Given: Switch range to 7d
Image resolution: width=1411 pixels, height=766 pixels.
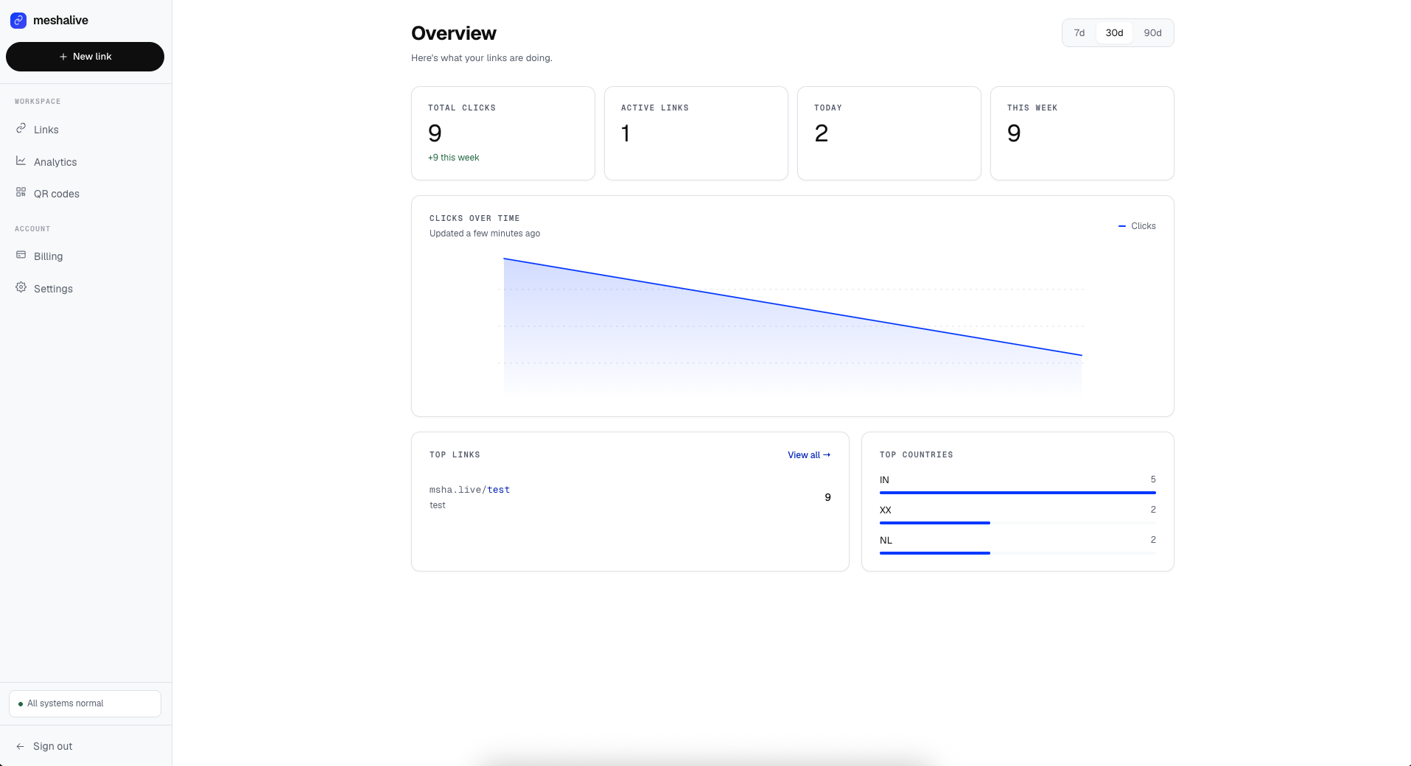Looking at the screenshot, I should tap(1079, 33).
